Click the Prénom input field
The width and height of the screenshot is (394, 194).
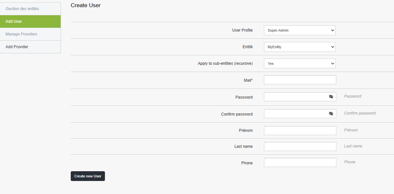click(x=300, y=131)
